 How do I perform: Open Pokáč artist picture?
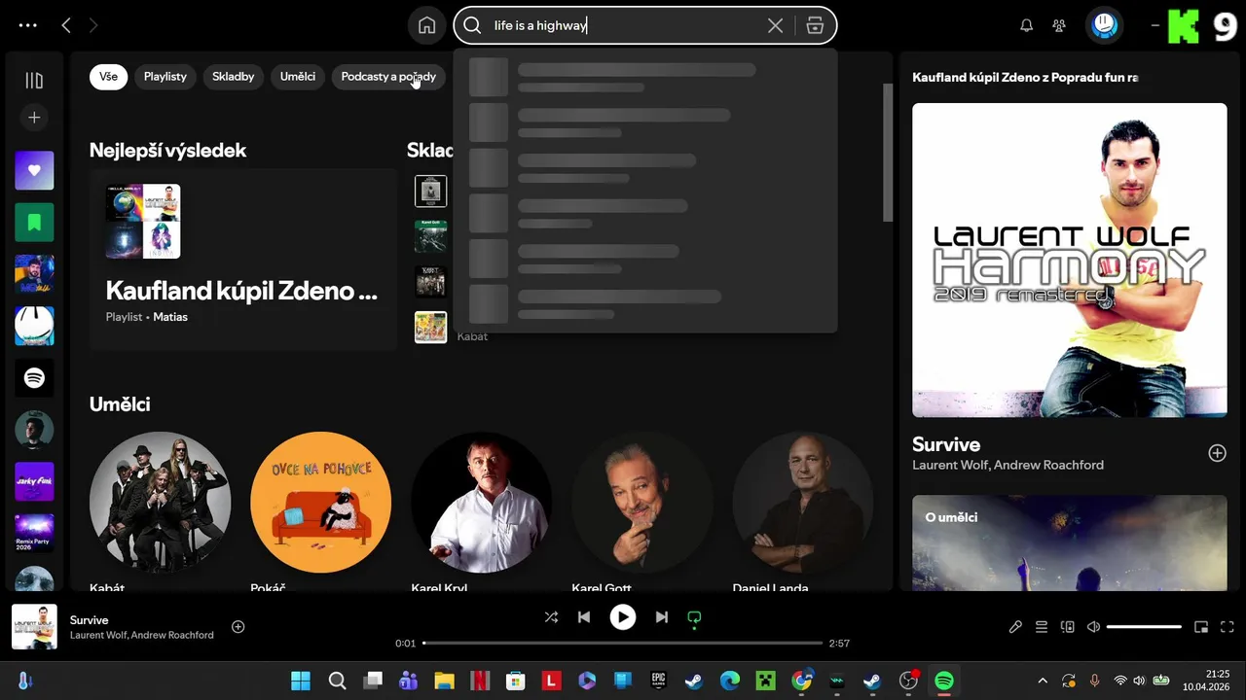(320, 503)
